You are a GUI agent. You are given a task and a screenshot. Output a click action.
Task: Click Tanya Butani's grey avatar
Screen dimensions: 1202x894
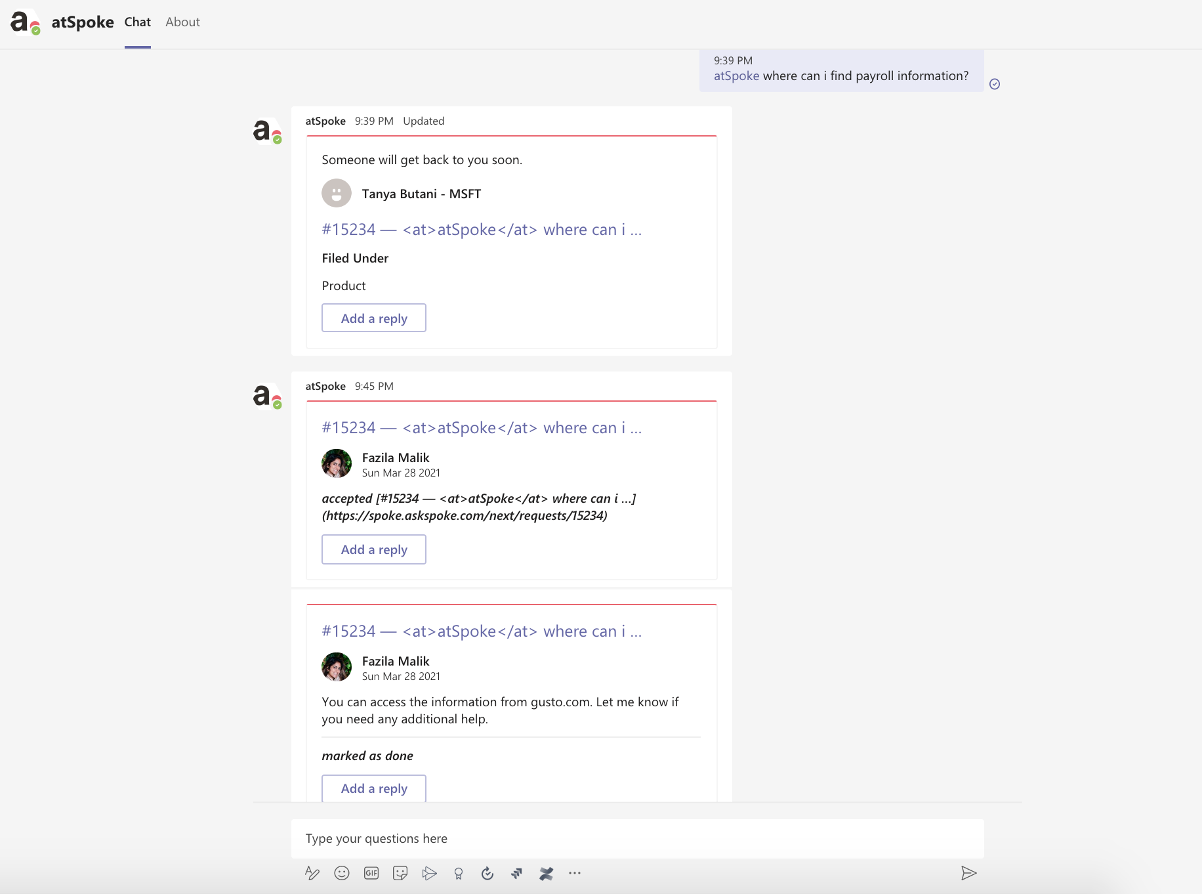pos(337,194)
